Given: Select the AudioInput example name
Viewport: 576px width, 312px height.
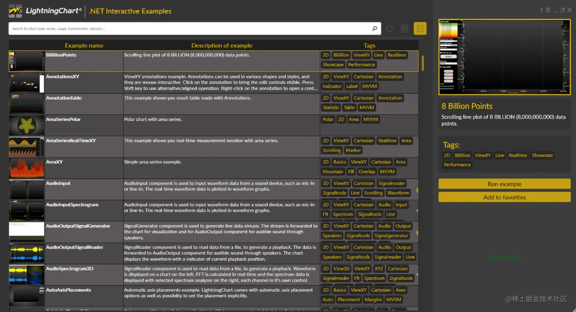Looking at the screenshot, I should (58, 183).
